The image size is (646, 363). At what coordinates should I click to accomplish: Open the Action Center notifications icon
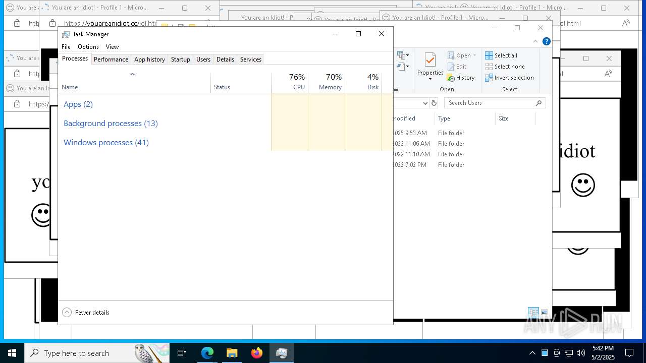[x=629, y=353]
